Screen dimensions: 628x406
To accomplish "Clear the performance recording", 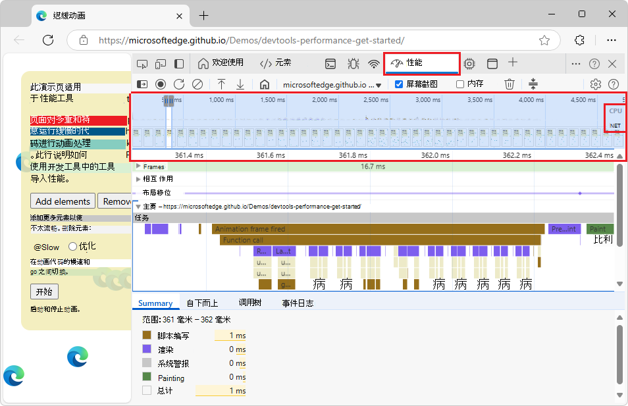I will click(x=197, y=84).
